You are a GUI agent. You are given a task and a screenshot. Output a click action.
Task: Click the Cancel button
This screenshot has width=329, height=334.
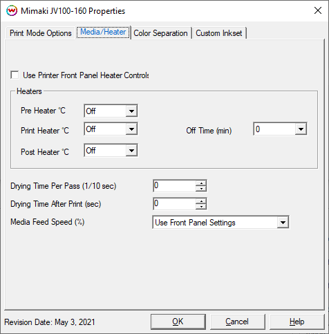coord(237,322)
